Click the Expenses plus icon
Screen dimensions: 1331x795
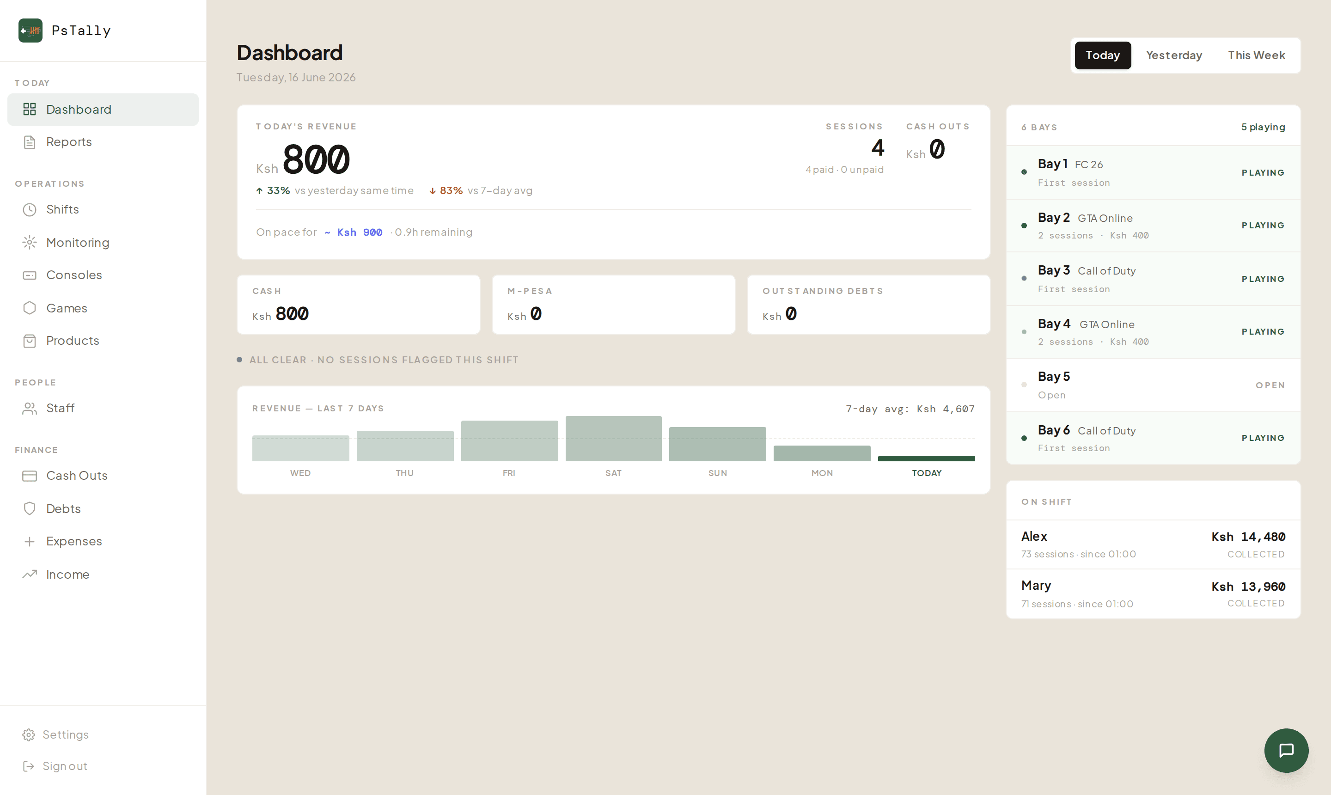click(30, 542)
